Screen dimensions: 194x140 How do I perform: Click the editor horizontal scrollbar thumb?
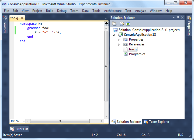[60, 121]
